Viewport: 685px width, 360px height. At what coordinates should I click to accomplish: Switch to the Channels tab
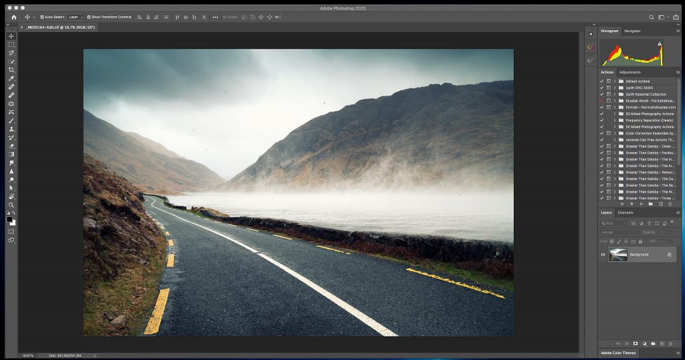[625, 213]
